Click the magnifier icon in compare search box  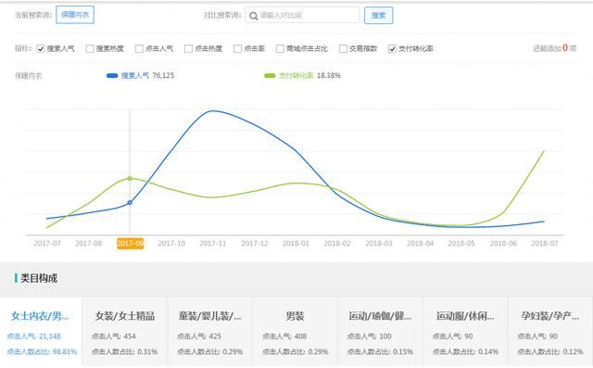pos(254,16)
